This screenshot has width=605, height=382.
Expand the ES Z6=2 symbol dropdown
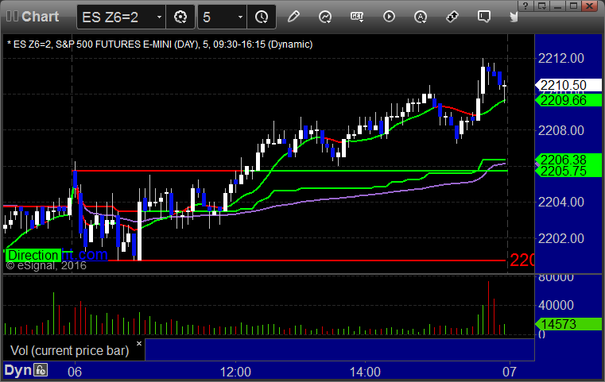point(159,17)
